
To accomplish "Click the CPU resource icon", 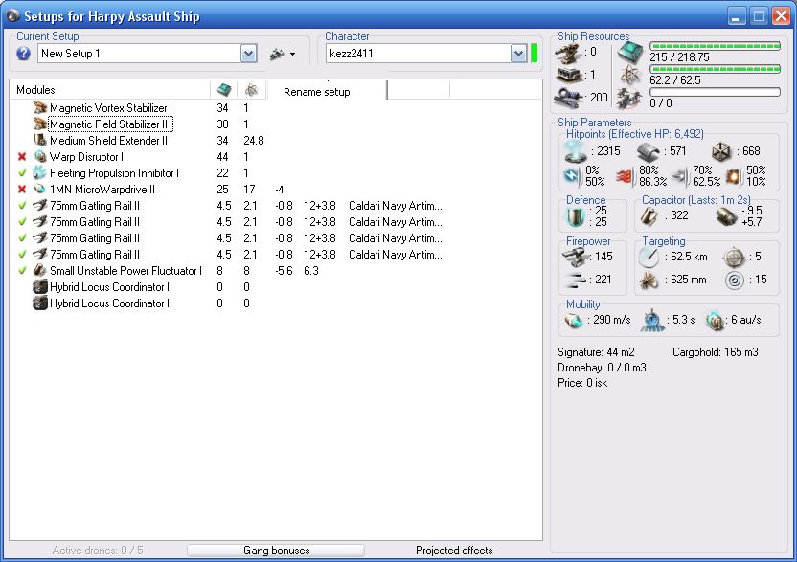I will 630,52.
